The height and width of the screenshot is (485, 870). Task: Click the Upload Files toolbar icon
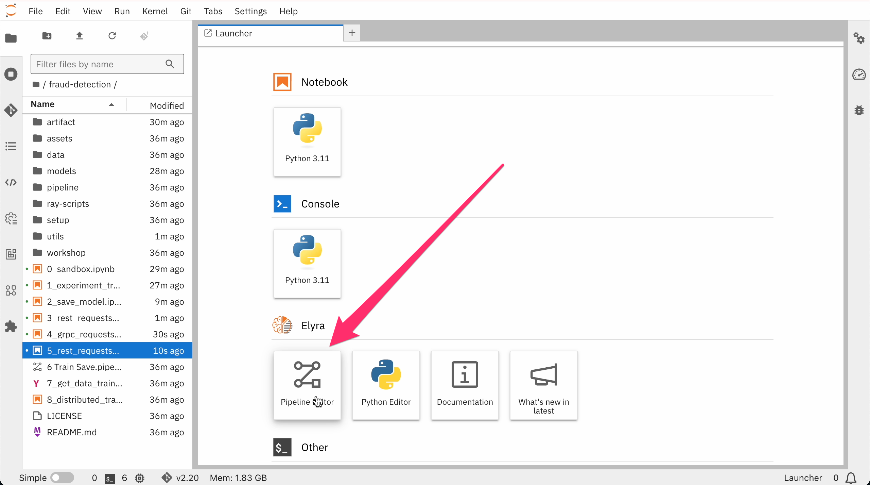[80, 36]
